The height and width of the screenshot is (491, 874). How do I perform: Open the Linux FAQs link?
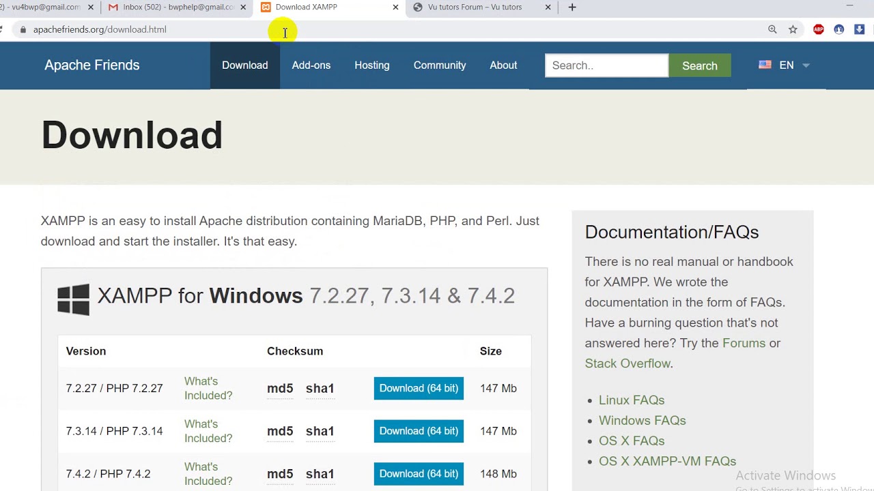[632, 400]
